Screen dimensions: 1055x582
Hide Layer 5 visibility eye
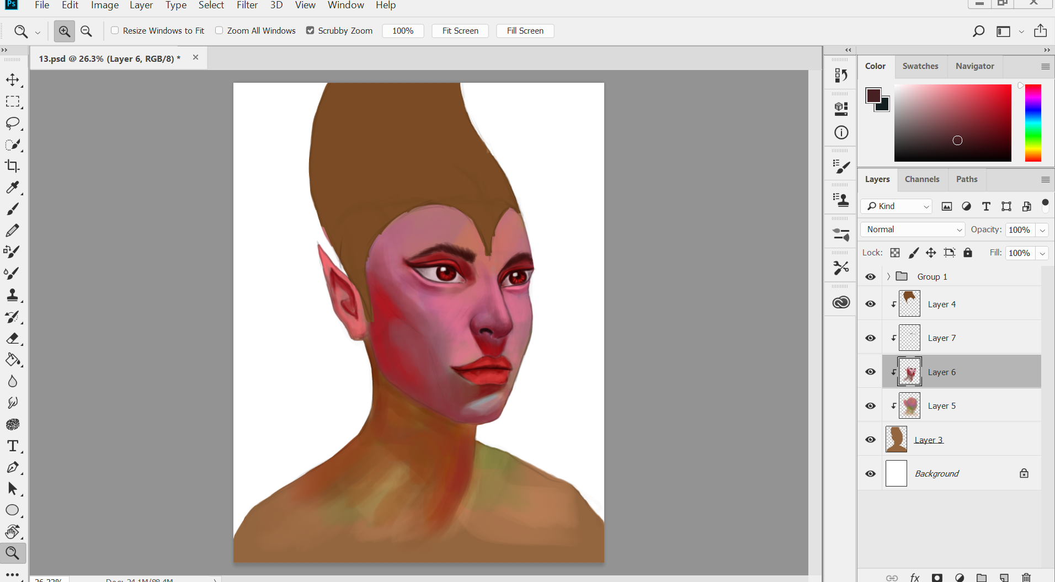coord(871,406)
